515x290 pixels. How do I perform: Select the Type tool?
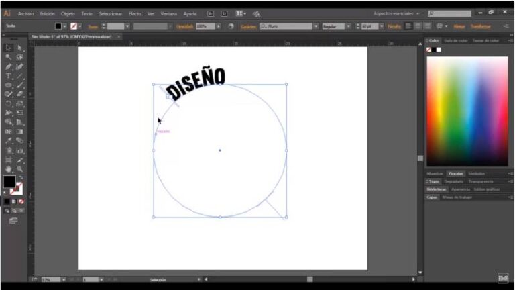coord(8,76)
